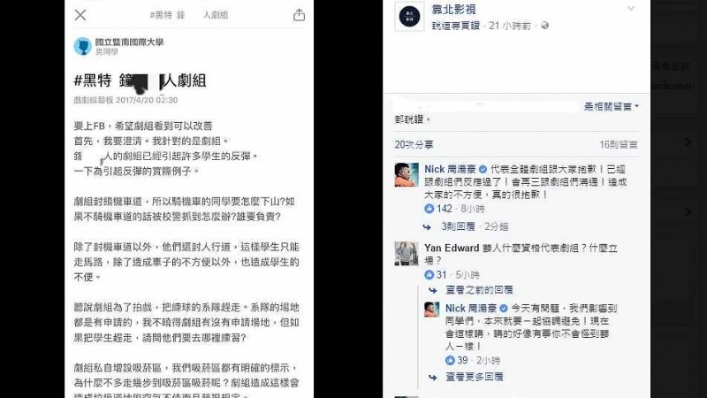View the 20次分享 shares list
Viewport: 707px width, 398px height.
(414, 144)
